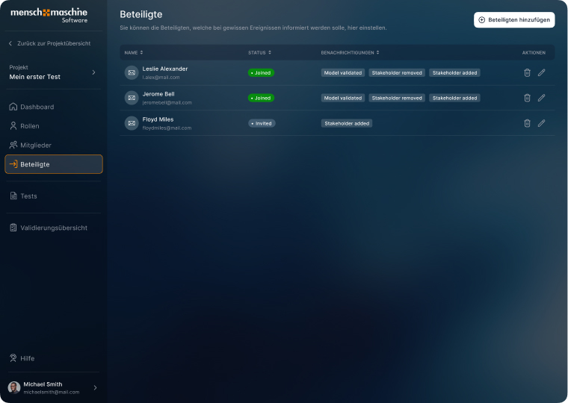568x403 pixels.
Task: Click the Beteiligte arrow icon in sidebar
Action: [x=13, y=164]
